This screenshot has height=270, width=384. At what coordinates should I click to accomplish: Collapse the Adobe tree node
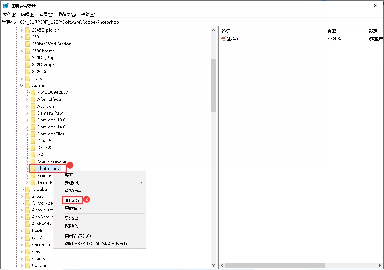[21, 85]
